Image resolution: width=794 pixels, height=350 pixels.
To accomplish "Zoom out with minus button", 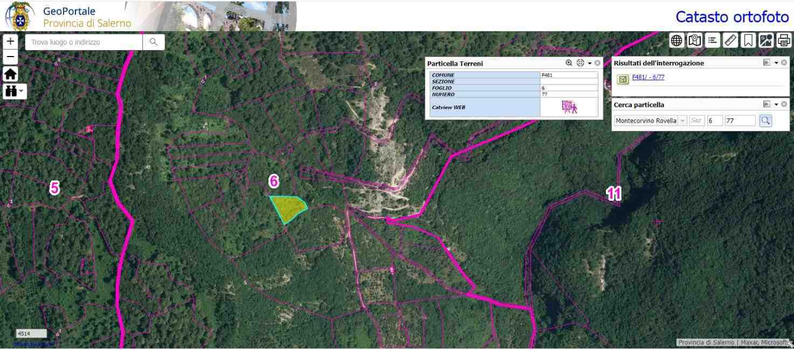I will click(11, 57).
